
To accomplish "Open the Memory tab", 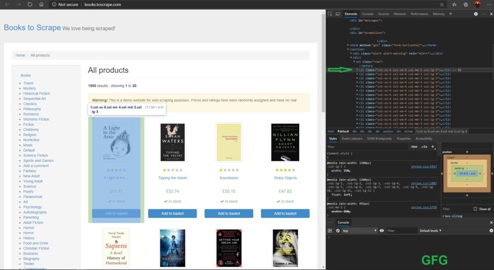I will [x=439, y=14].
